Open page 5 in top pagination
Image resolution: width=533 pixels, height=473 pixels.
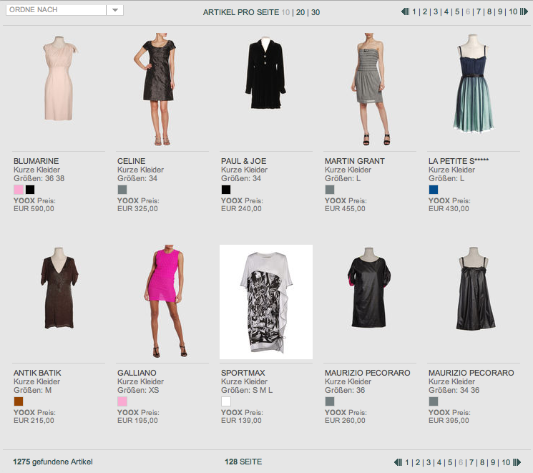(457, 11)
